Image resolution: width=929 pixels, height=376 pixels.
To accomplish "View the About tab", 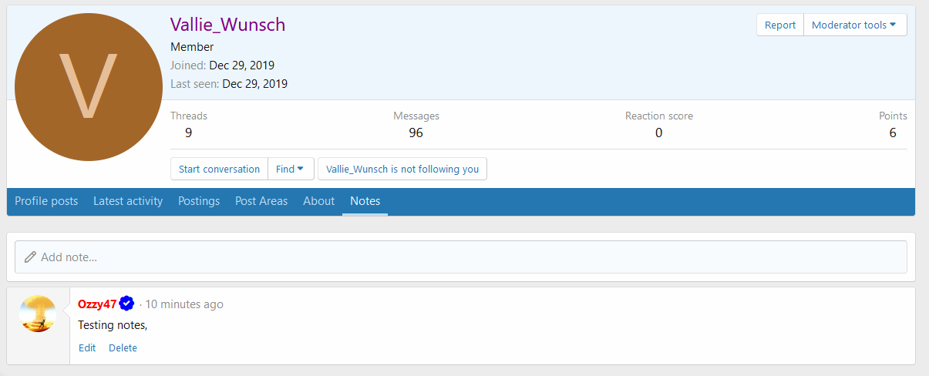I will tap(318, 201).
